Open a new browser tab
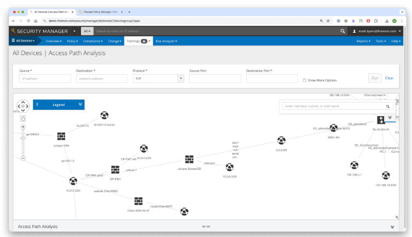Viewport: 412px width, 237px height. point(129,12)
